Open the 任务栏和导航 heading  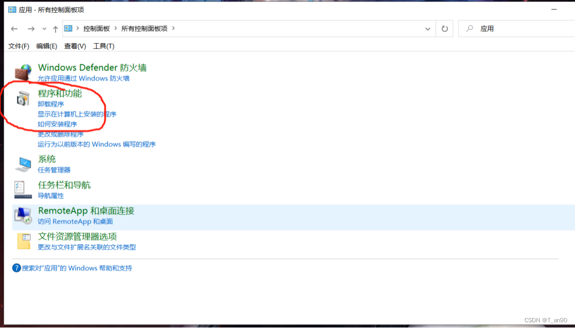pos(64,185)
